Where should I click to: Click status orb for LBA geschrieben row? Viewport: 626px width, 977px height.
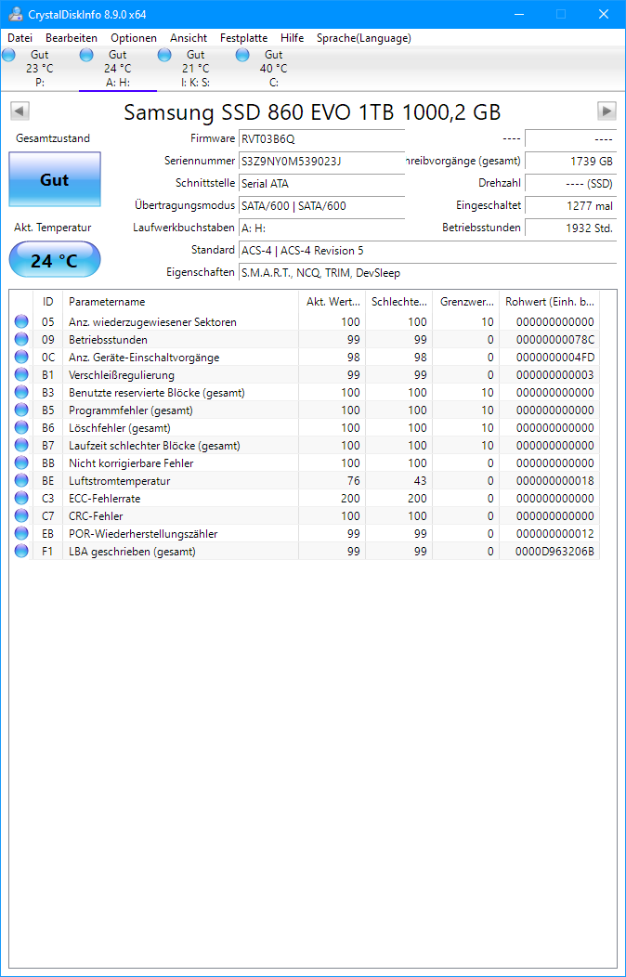(21, 551)
